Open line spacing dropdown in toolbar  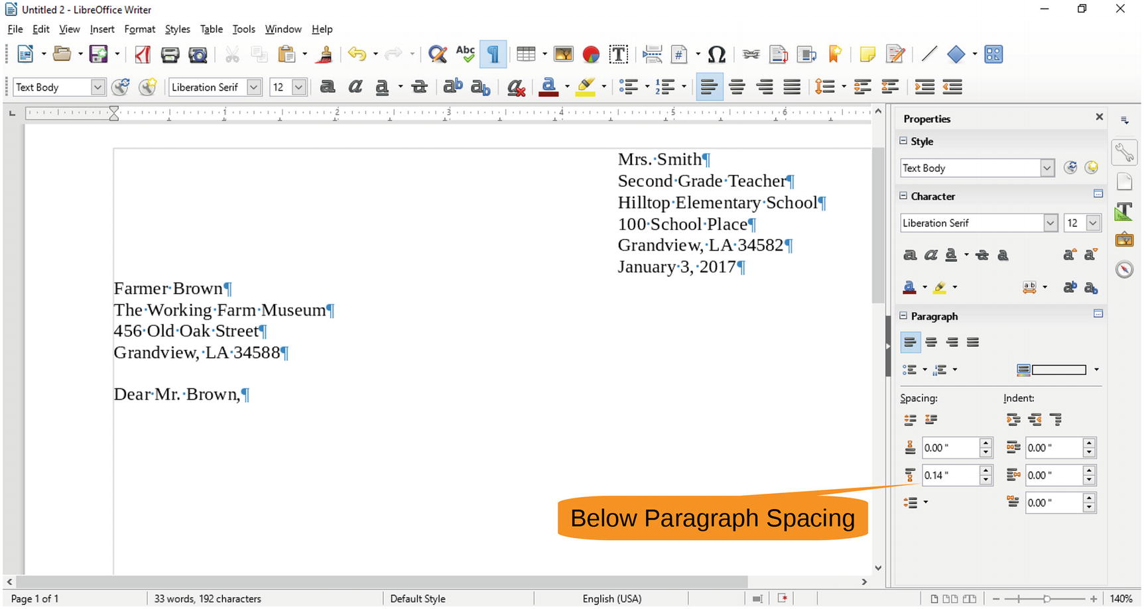pyautogui.click(x=844, y=87)
